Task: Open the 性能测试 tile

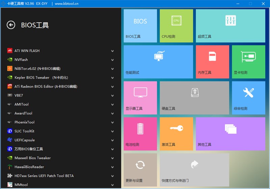Action: point(158,62)
